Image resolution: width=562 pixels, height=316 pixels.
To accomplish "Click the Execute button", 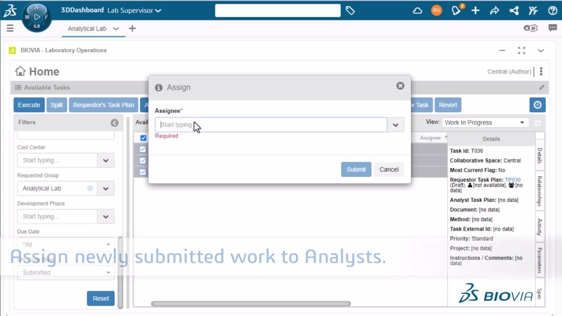I will [x=29, y=105].
